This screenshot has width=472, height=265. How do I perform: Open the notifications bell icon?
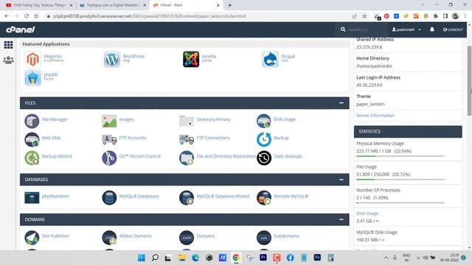click(x=432, y=29)
